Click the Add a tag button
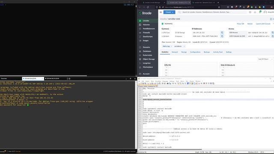Image resolution: width=274 pixels, height=154 pixels. 167,46
